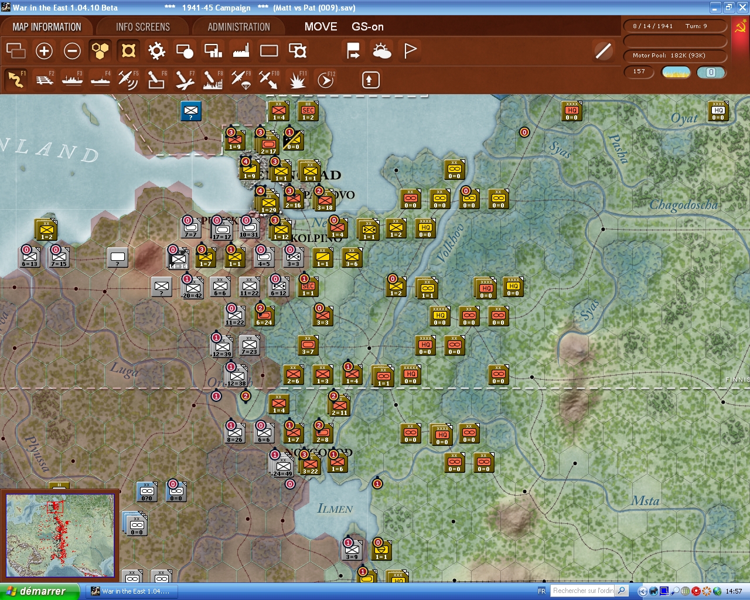The height and width of the screenshot is (600, 750).
Task: Select the Soviet unit counter labeled 1=29
Action: pos(269,202)
